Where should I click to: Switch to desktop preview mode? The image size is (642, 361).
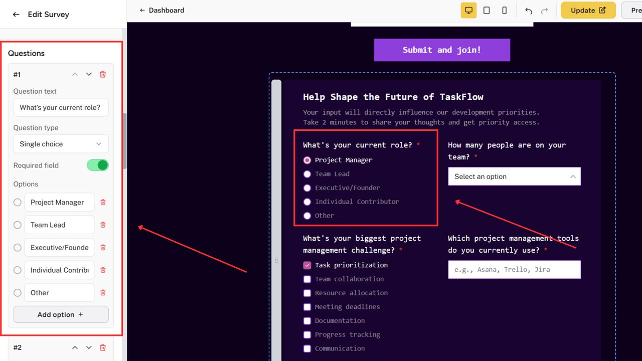point(468,10)
